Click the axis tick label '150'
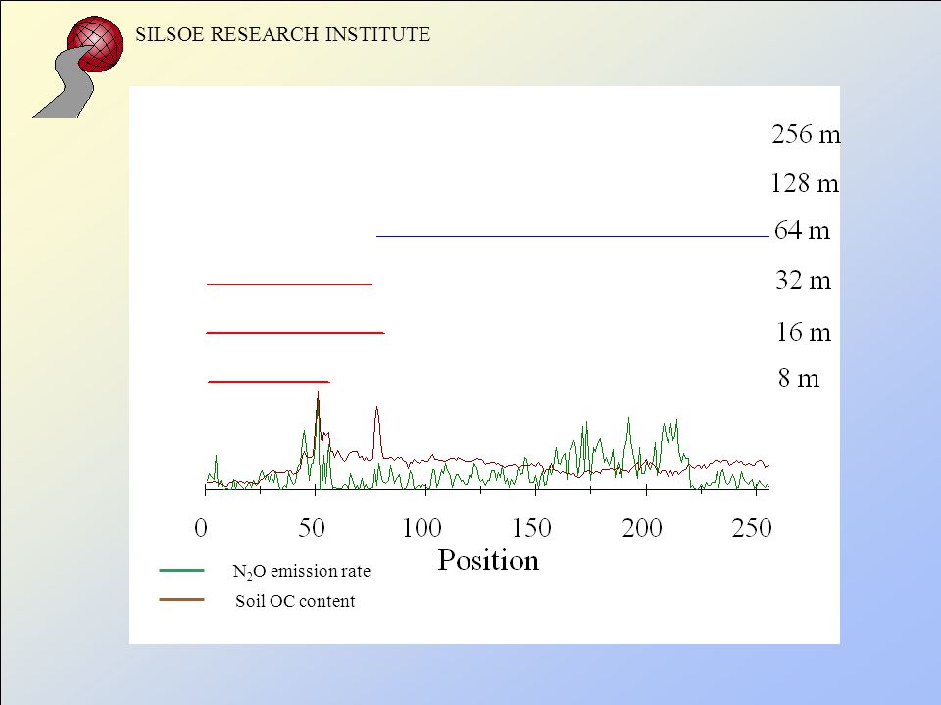This screenshot has height=705, width=941. (x=531, y=528)
